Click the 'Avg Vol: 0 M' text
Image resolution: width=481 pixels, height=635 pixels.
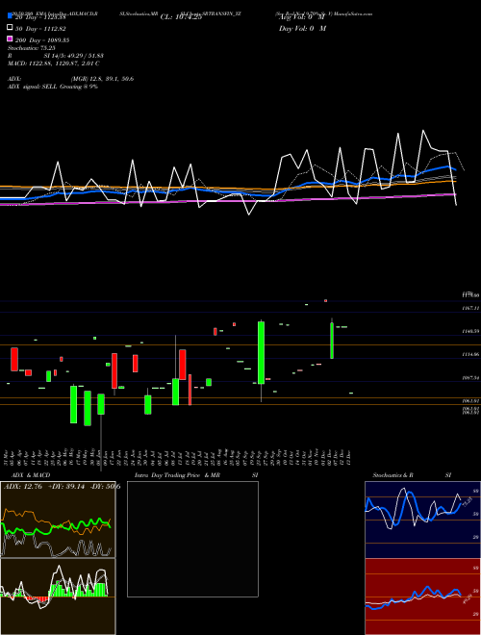[x=302, y=17]
